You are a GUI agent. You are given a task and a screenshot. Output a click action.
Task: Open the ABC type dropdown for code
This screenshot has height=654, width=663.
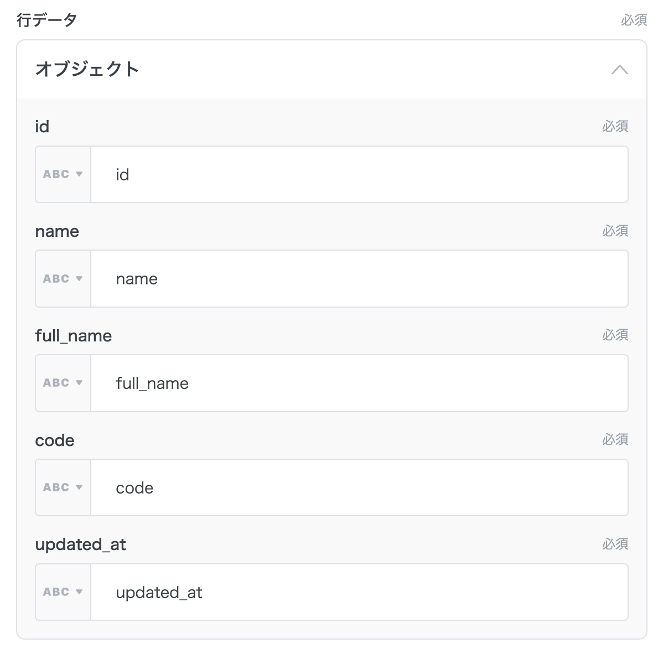pyautogui.click(x=63, y=487)
